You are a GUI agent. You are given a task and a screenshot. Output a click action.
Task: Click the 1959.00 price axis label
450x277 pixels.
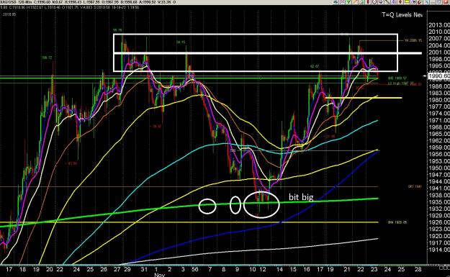[x=439, y=147]
